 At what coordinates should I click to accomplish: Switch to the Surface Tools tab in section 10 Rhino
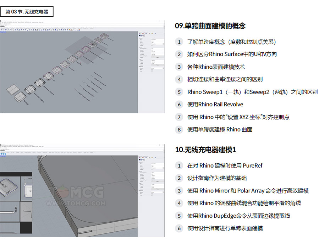(x=51, y=152)
